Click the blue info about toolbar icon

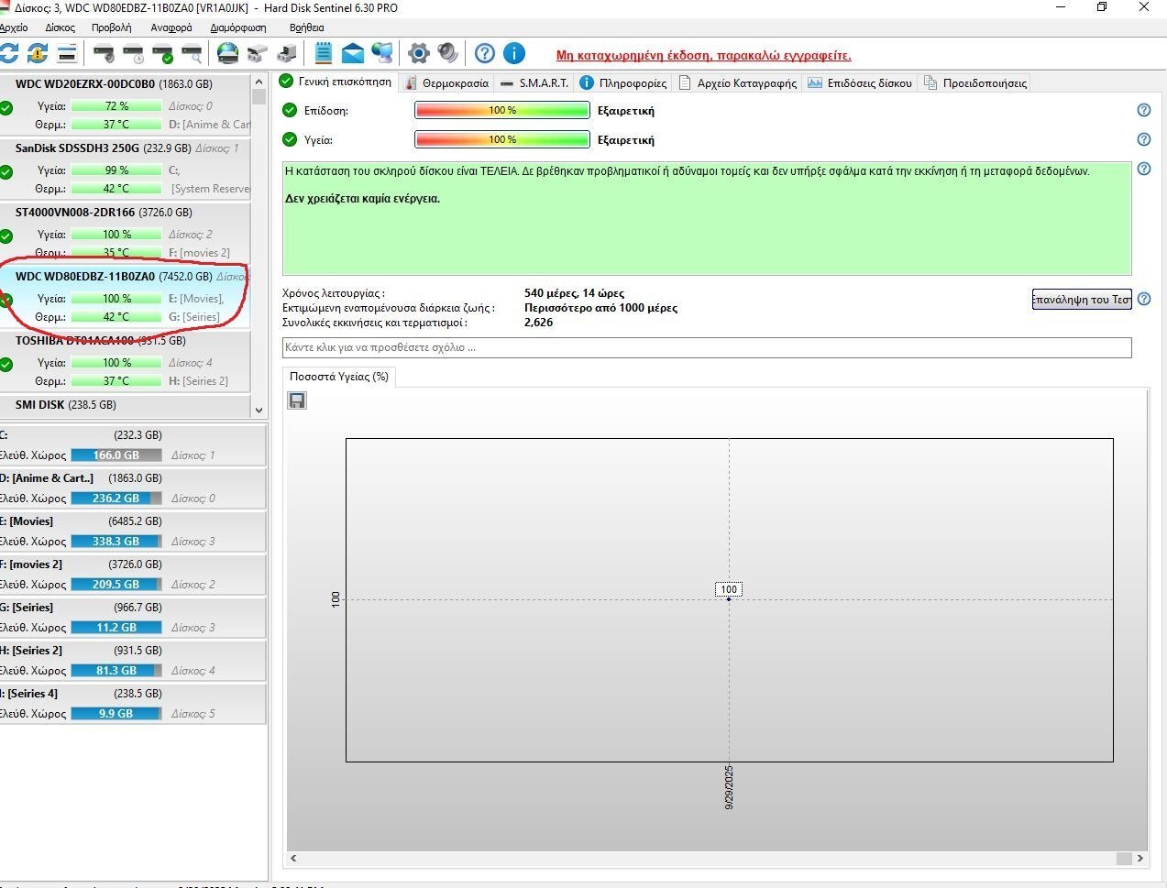point(514,53)
